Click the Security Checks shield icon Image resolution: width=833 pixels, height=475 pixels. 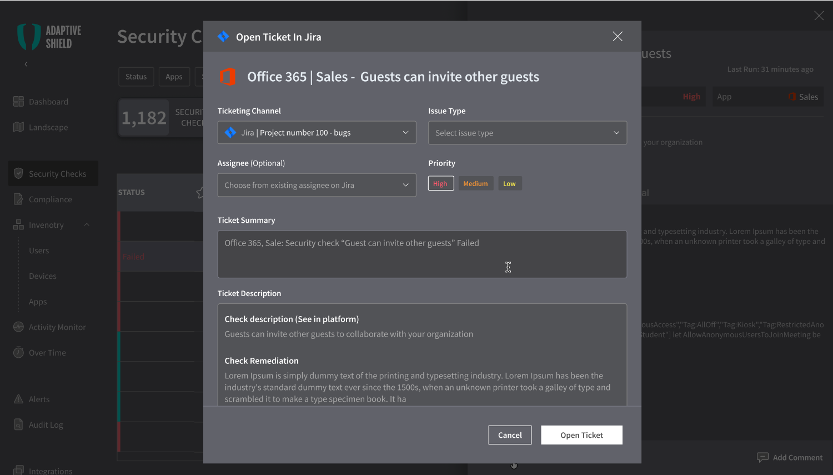[x=18, y=173]
